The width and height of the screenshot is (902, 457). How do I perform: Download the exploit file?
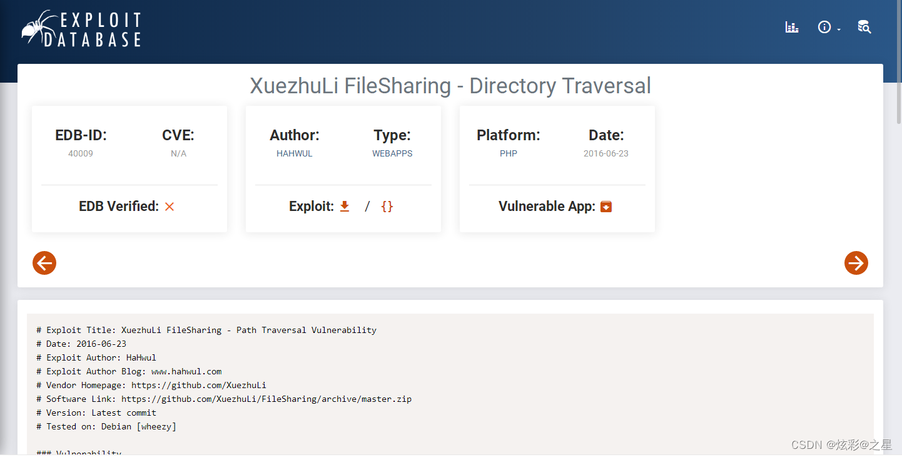point(345,206)
